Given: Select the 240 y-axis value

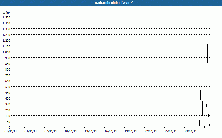Looking at the screenshot, I should [x=8, y=110].
